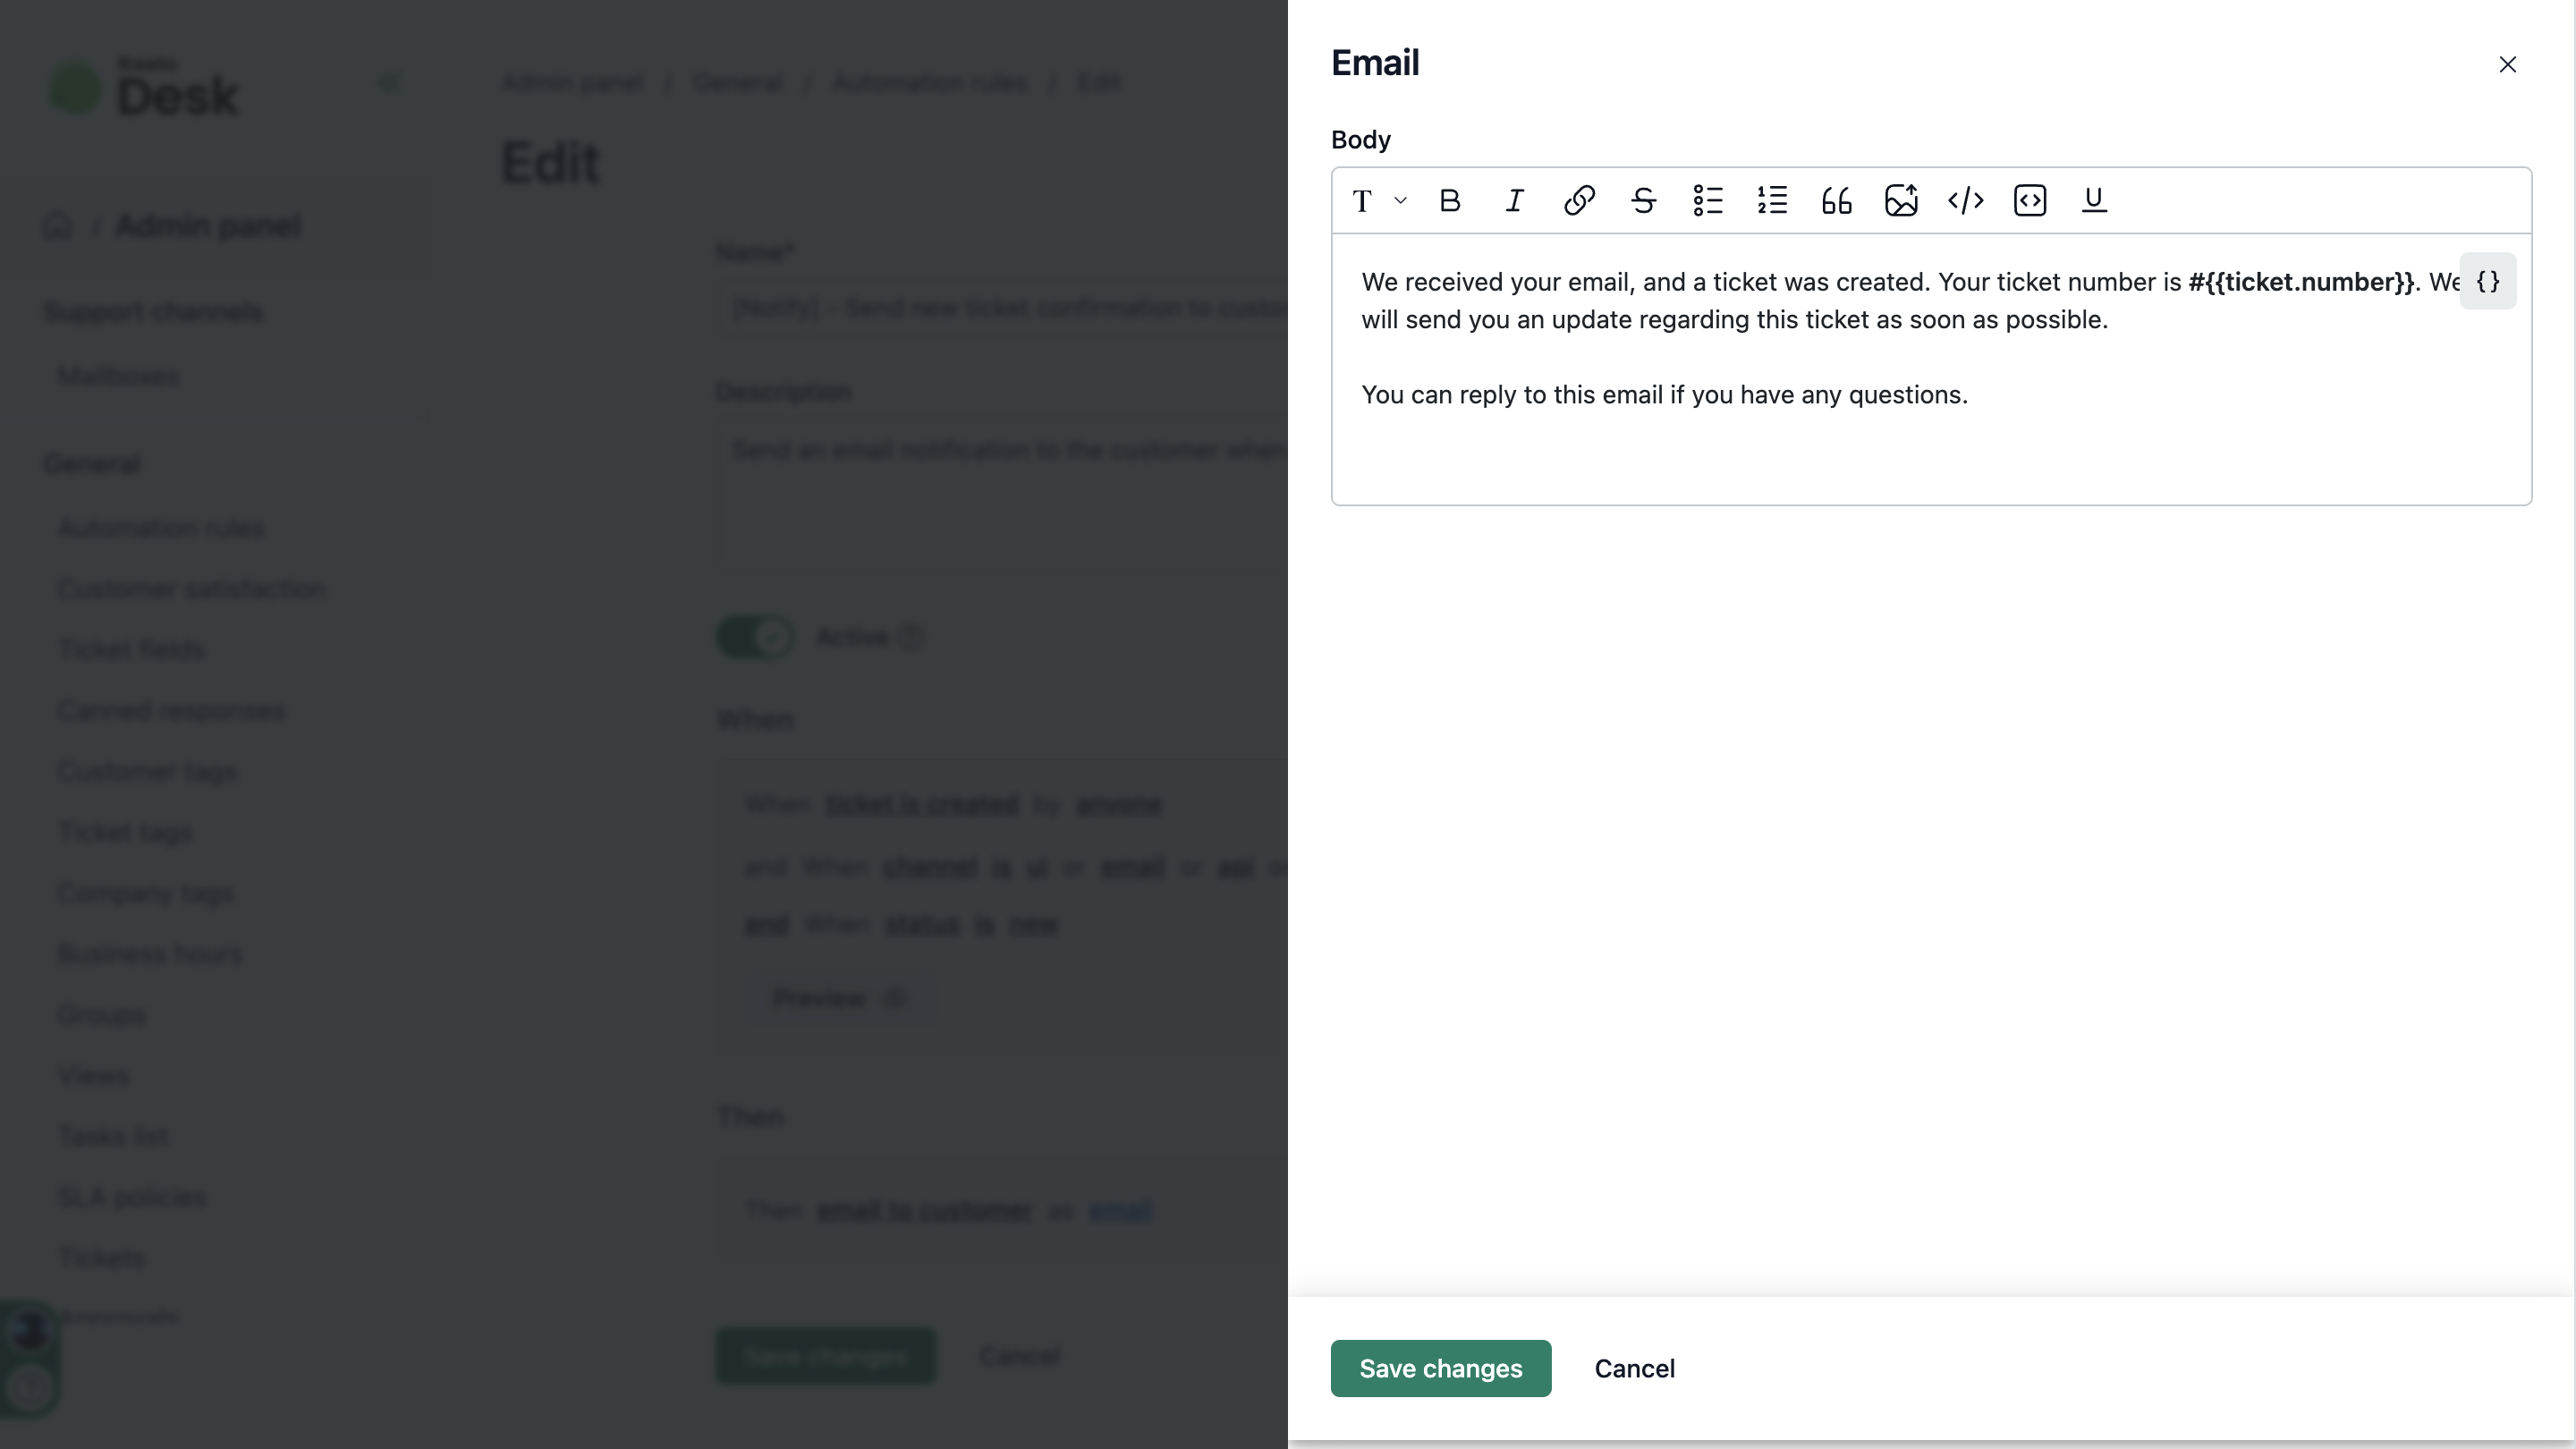Add a blockquote with the quote icon
Image resolution: width=2576 pixels, height=1449 pixels.
[1837, 201]
